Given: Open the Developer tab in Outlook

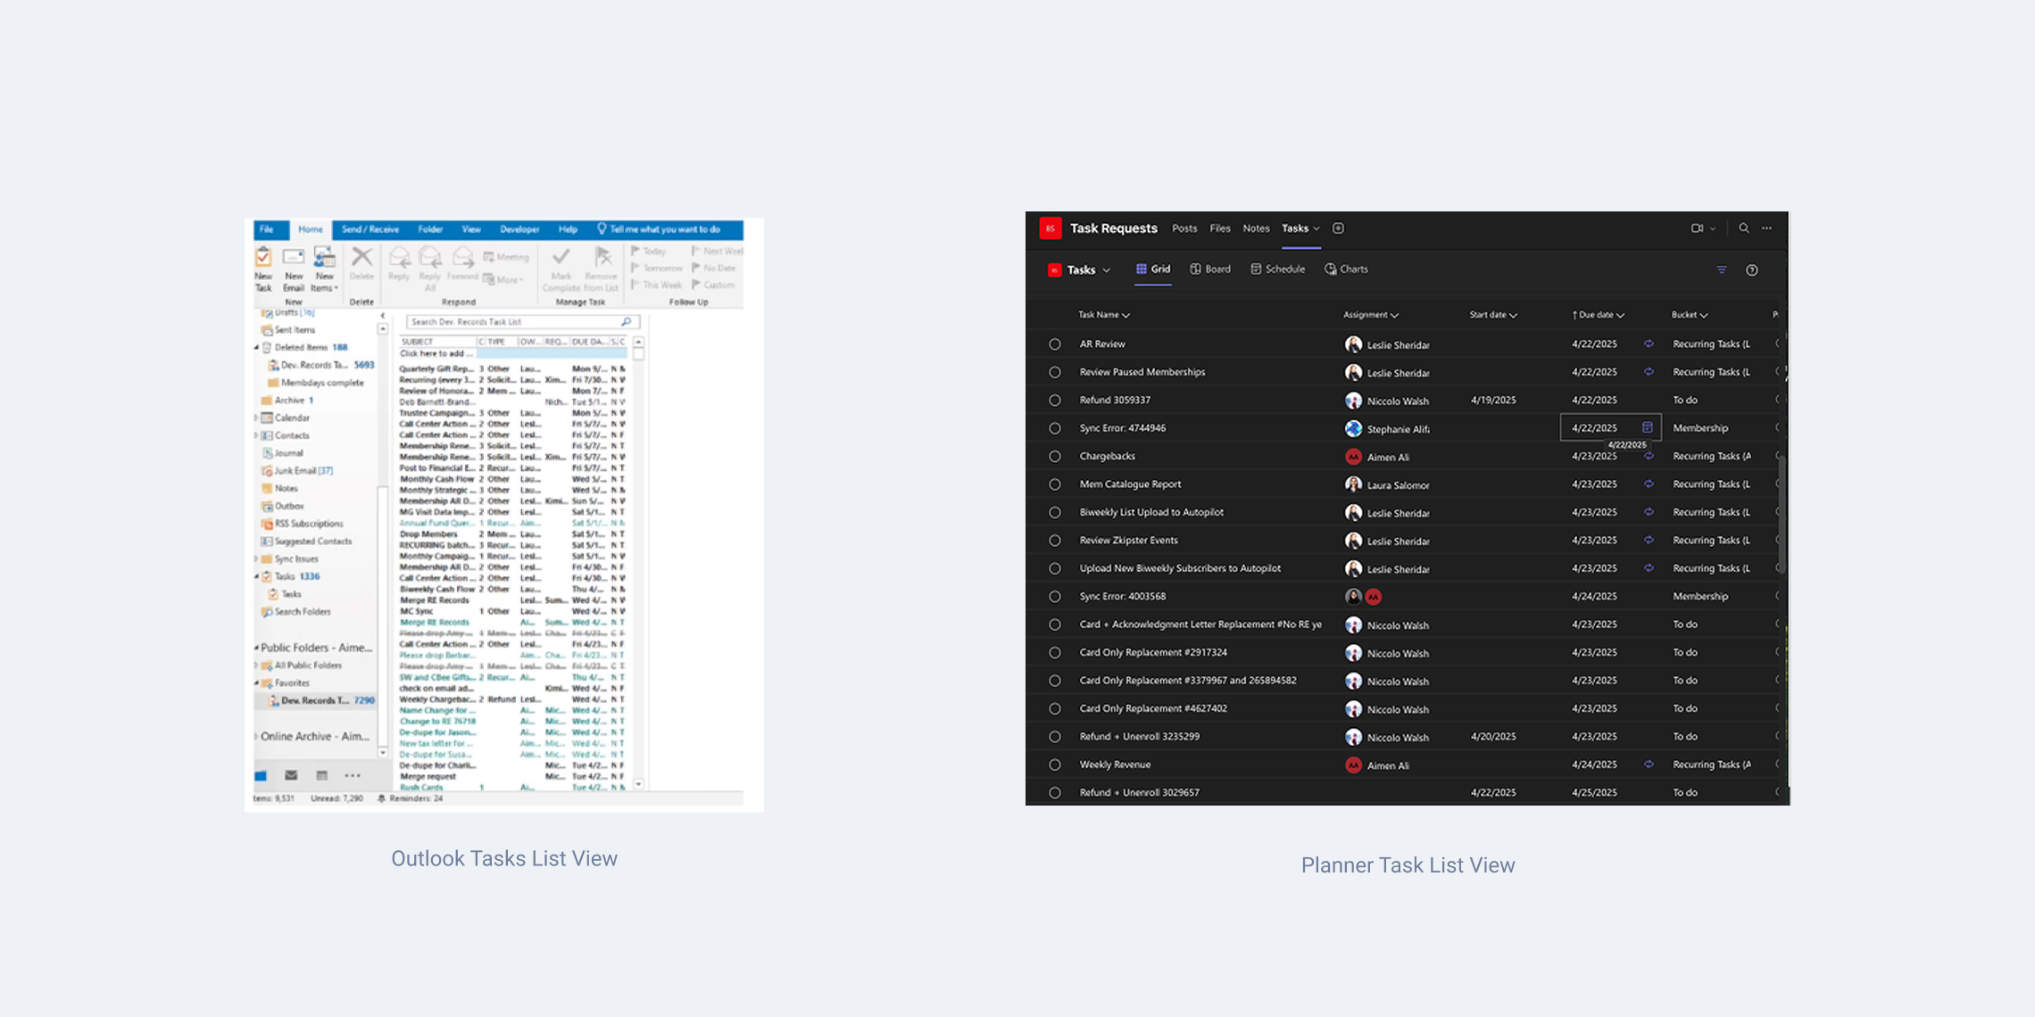Looking at the screenshot, I should [519, 229].
